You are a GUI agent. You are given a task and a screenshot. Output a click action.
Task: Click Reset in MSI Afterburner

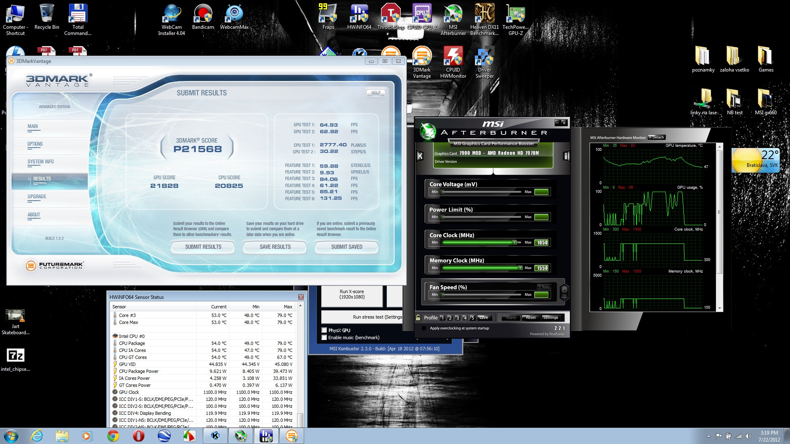531,317
